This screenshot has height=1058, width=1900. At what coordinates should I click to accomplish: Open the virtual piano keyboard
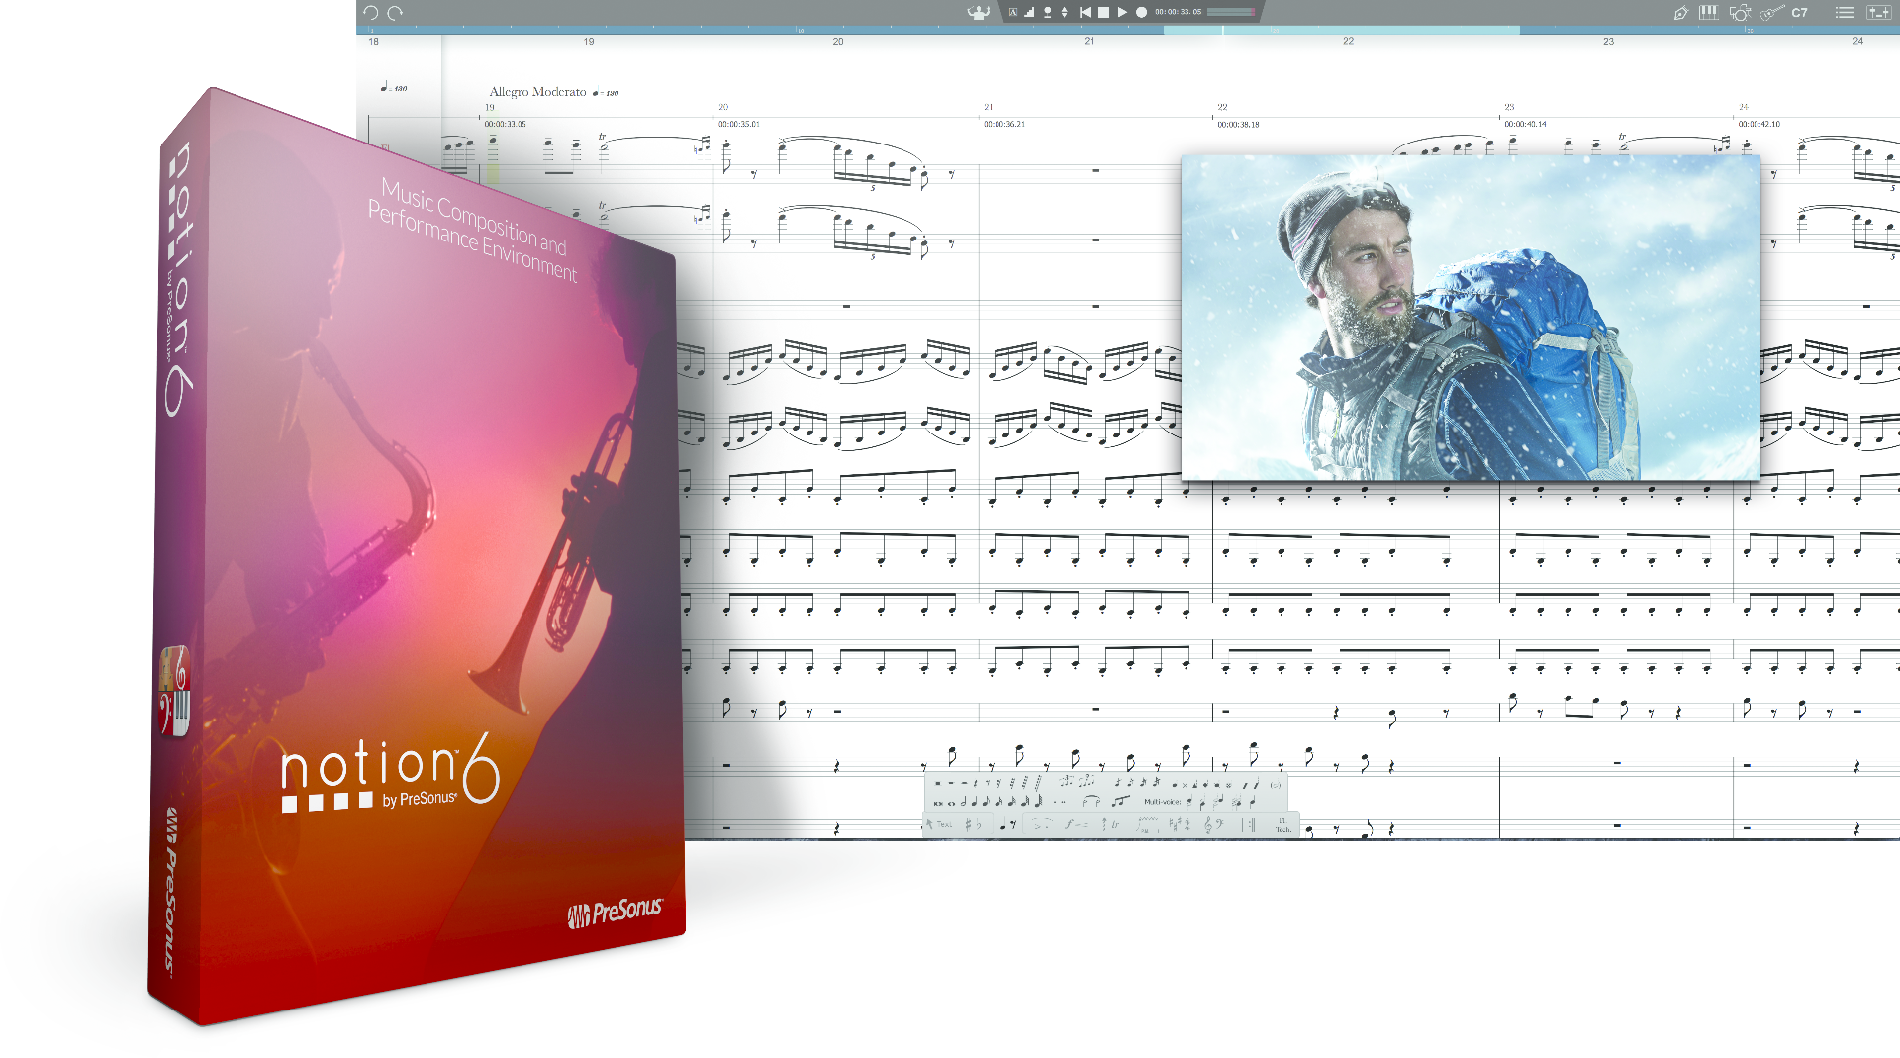[1708, 13]
